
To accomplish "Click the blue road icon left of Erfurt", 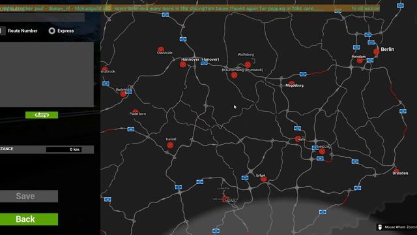I will (x=245, y=178).
